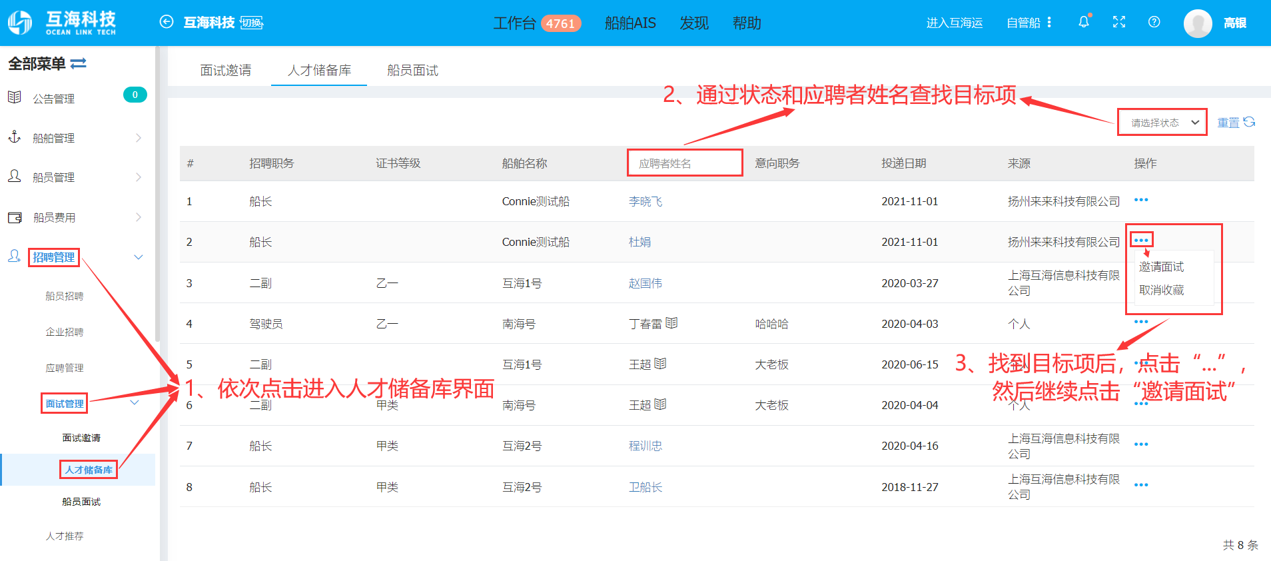The image size is (1271, 561).
Task: Open the 请选择状态 dropdown
Action: pos(1162,123)
